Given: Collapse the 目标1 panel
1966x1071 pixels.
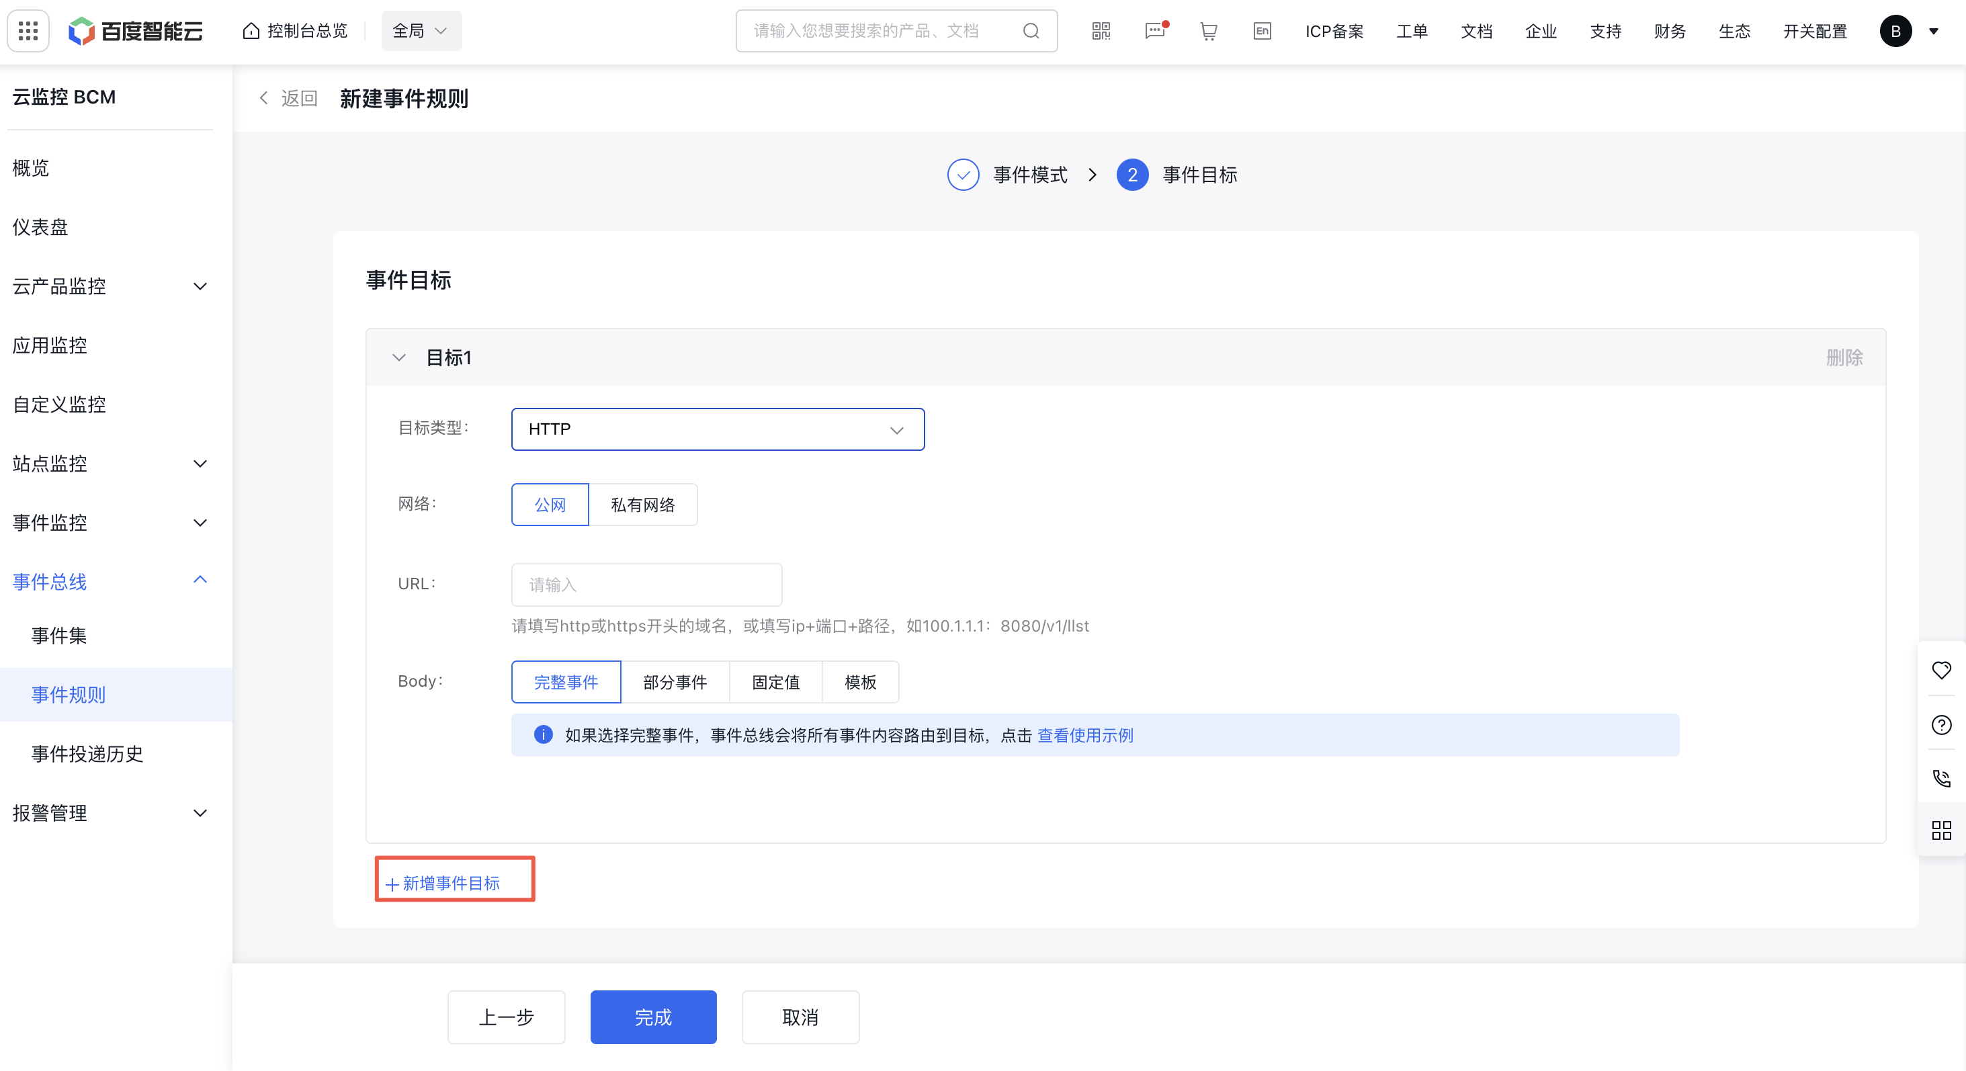Looking at the screenshot, I should 398,357.
